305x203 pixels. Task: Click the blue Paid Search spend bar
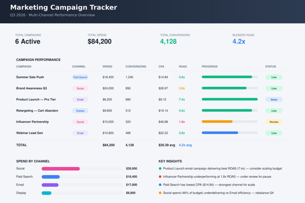click(51, 176)
